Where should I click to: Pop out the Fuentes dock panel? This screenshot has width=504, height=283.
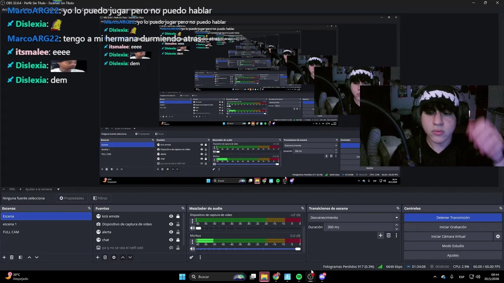tap(183, 208)
